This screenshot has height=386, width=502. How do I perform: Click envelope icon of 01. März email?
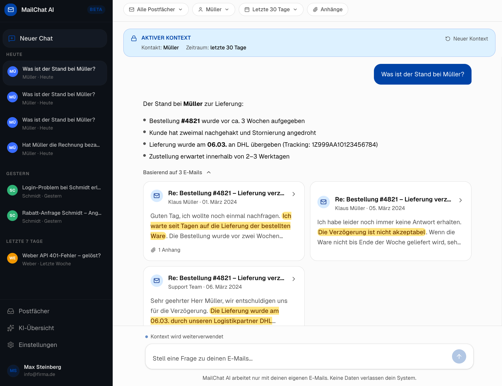(157, 196)
